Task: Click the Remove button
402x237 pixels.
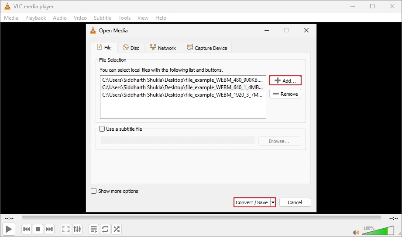Action: [x=285, y=94]
